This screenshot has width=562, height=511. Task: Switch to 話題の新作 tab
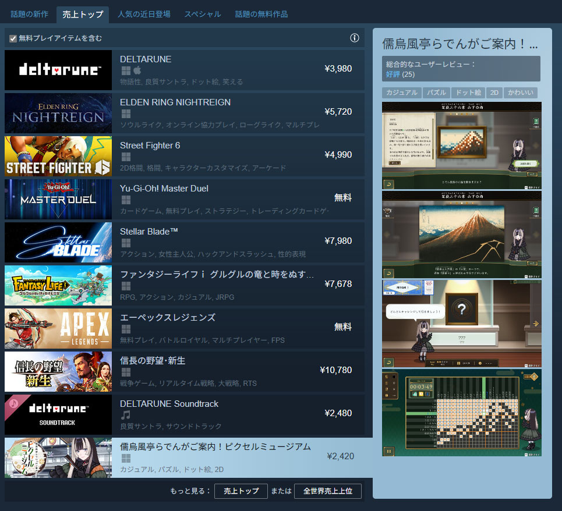pos(29,15)
